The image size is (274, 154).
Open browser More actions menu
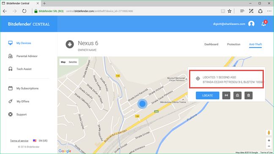(269, 11)
